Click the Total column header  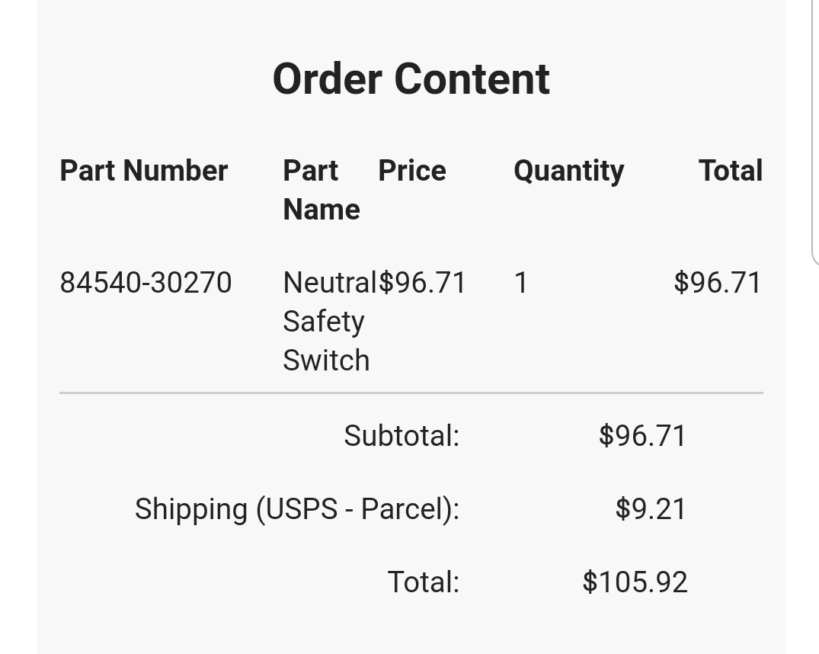click(x=731, y=171)
